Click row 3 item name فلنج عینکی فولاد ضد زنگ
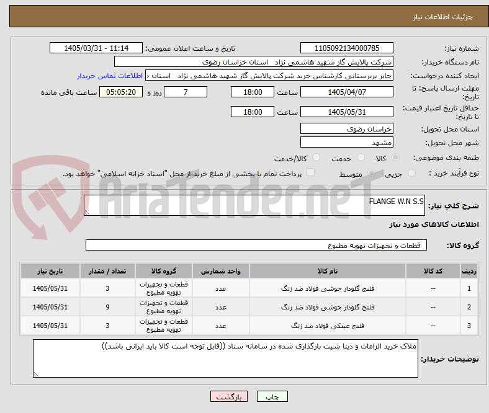 (x=328, y=326)
